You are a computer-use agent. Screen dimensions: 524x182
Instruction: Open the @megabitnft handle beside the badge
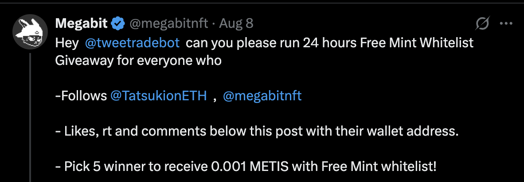click(168, 23)
